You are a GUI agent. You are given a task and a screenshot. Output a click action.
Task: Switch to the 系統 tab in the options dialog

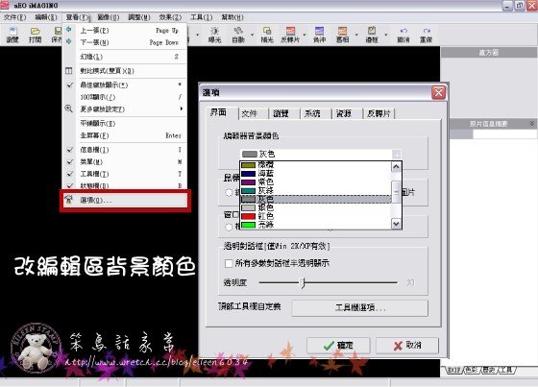pyautogui.click(x=316, y=113)
